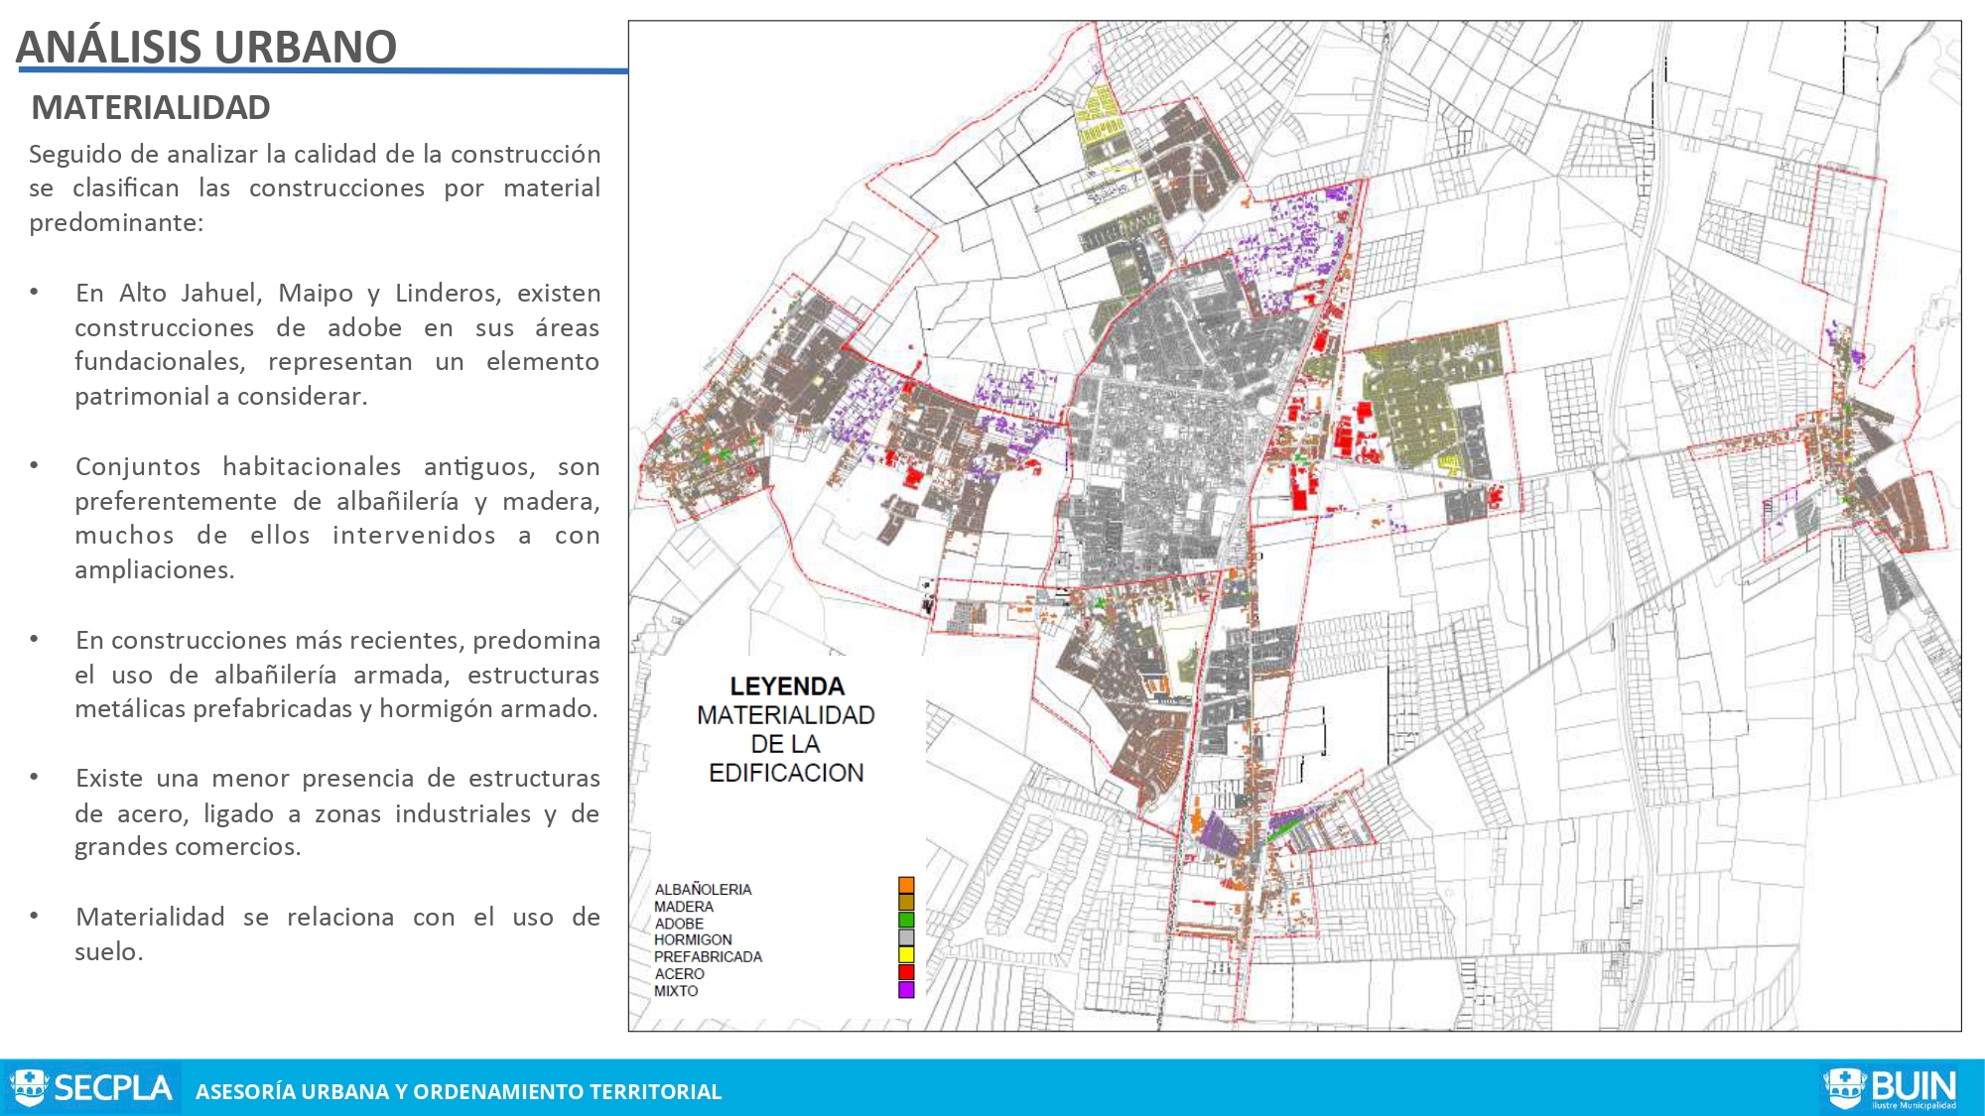Click the MADERA legend label
This screenshot has height=1116, width=1985.
tap(684, 907)
